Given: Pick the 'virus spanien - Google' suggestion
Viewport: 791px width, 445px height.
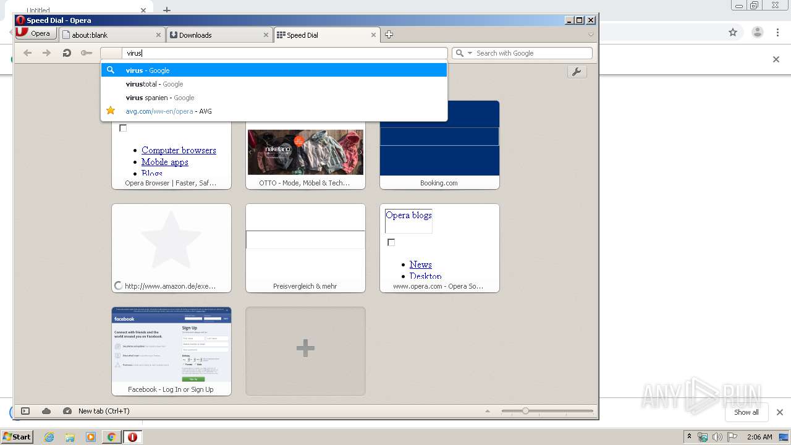Looking at the screenshot, I should (x=274, y=98).
